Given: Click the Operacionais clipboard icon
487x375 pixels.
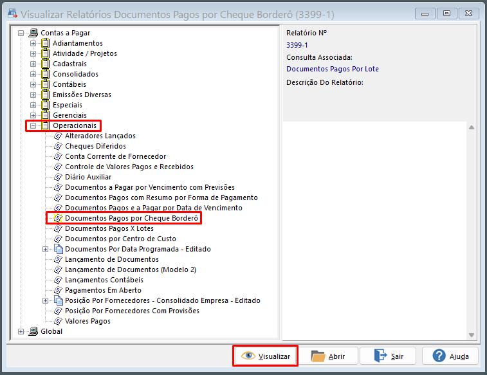Looking at the screenshot, I should 45,125.
